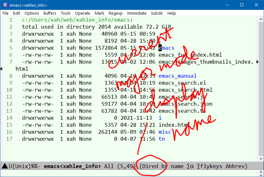Click the U(Unix) coding indicator in mode line
The width and height of the screenshot is (264, 177).
[20, 166]
